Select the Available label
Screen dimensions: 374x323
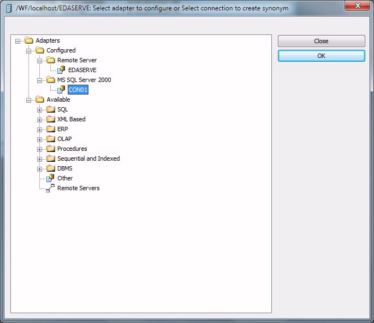58,99
